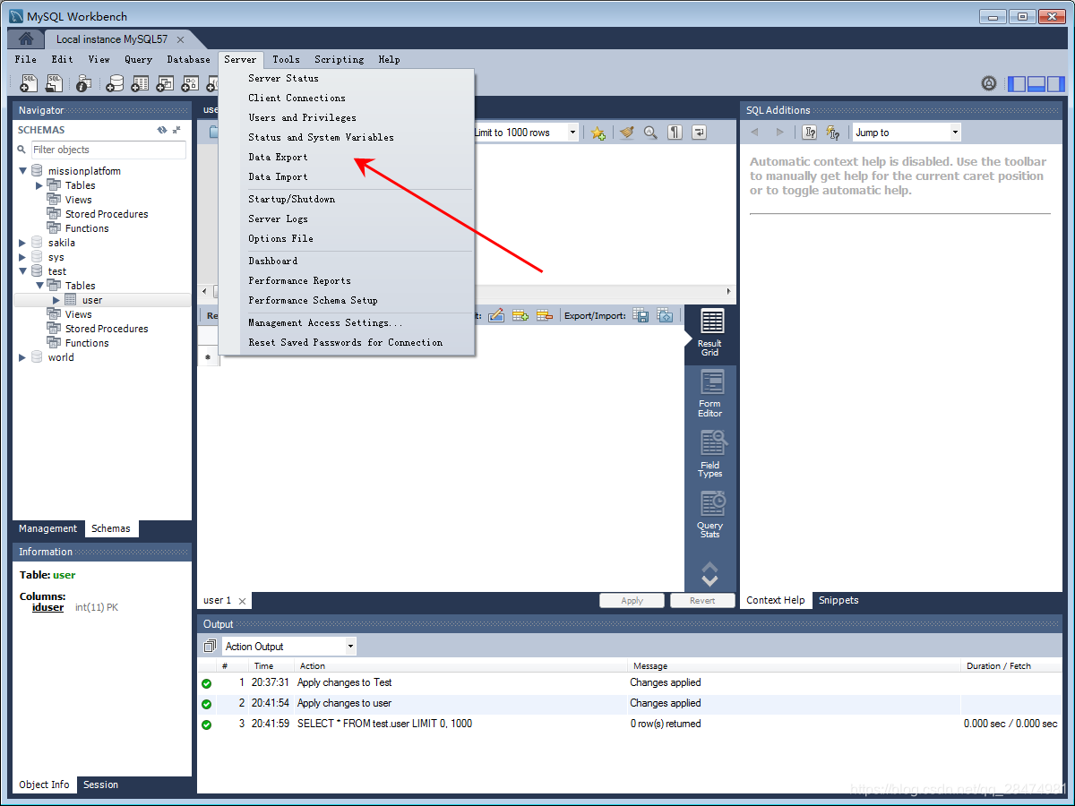The width and height of the screenshot is (1075, 806).
Task: Create a new table toolbar icon
Action: coord(140,83)
